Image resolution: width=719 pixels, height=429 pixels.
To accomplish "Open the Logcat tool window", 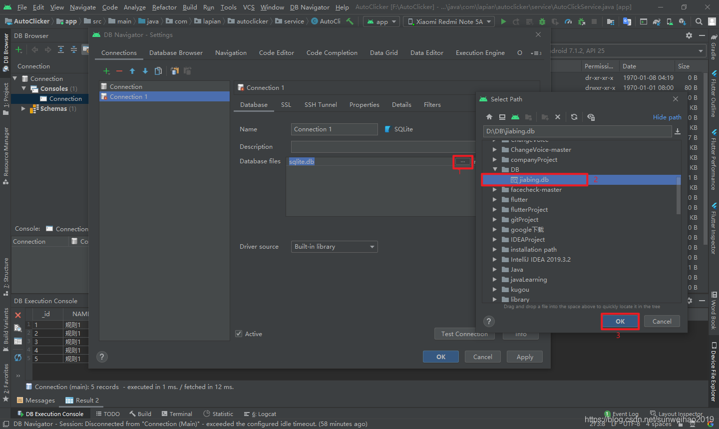I will pos(260,414).
